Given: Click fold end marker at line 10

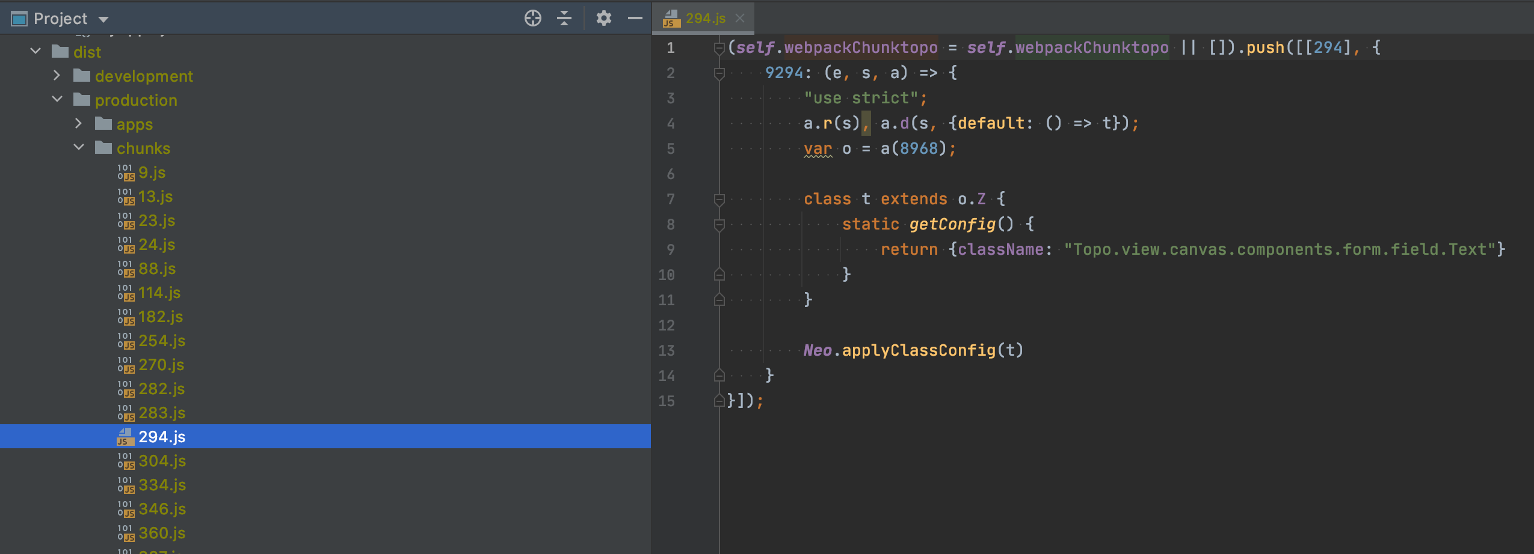Looking at the screenshot, I should [719, 275].
